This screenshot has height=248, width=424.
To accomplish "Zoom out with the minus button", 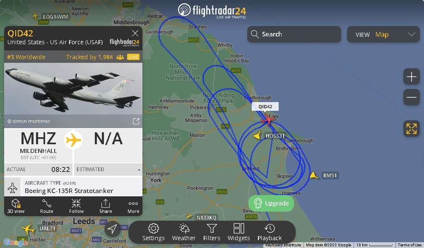I will 411,97.
